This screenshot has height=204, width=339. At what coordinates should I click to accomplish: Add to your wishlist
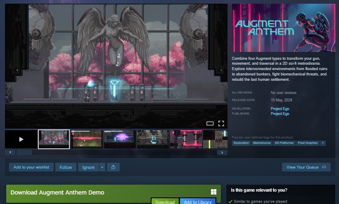31,167
